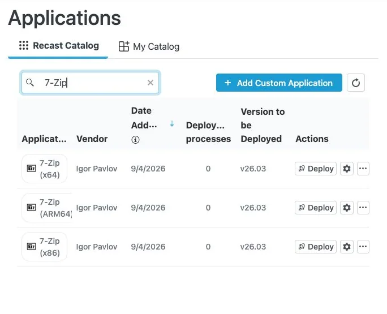Image resolution: width=387 pixels, height=314 pixels.
Task: Click v26.03 in 7-Zip (x64) row
Action: [x=253, y=169]
